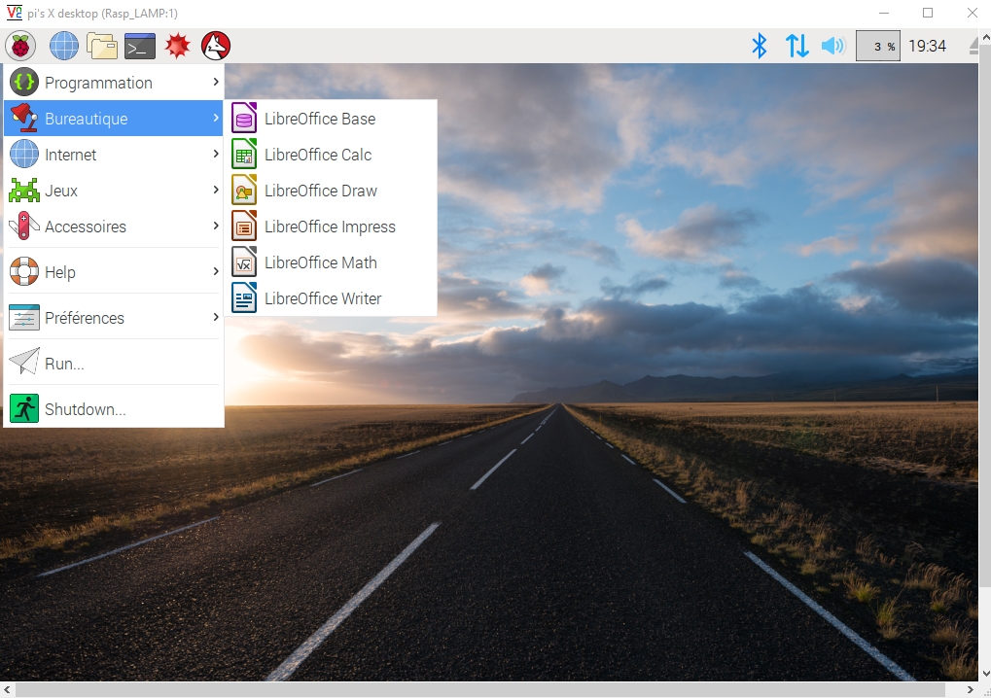Click the LibreOffice Base database icon
The height and width of the screenshot is (698, 991).
(x=244, y=119)
